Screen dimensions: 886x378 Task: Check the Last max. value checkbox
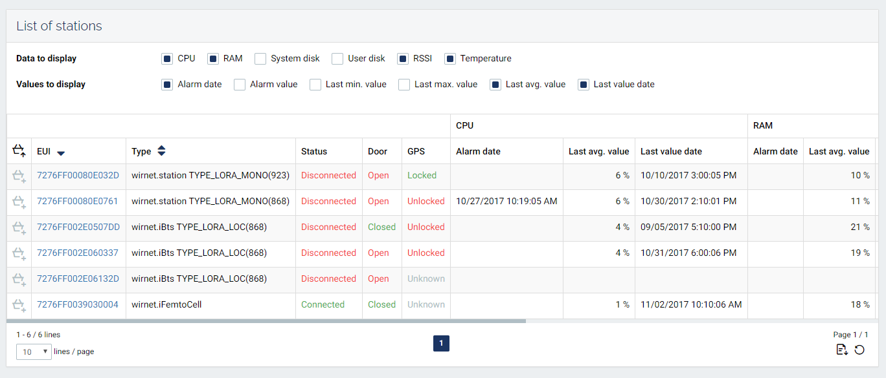(404, 85)
